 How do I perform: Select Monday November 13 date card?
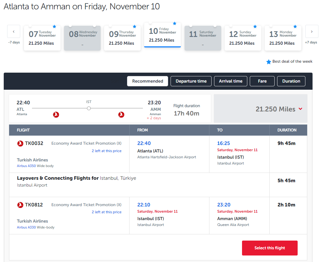point(283,38)
